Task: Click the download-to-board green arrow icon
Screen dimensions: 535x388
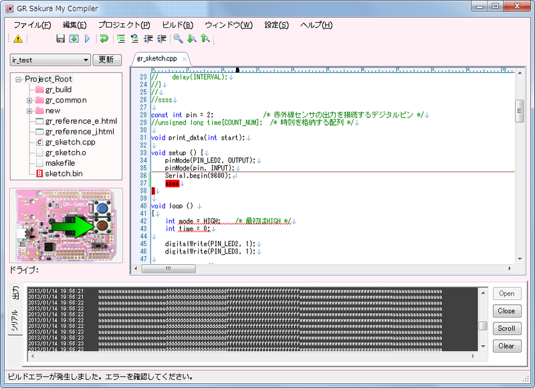Action: (74, 39)
